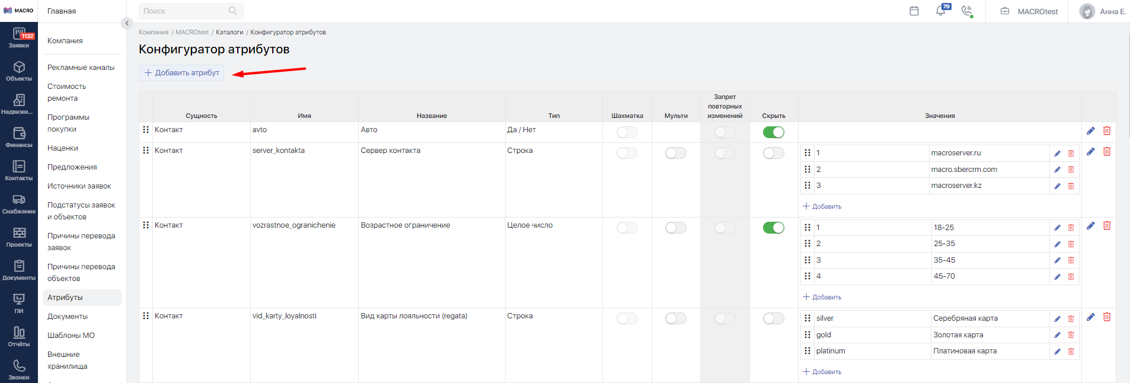The image size is (1130, 383).
Task: Click the Каталоги breadcrumb link
Action: pyautogui.click(x=229, y=33)
